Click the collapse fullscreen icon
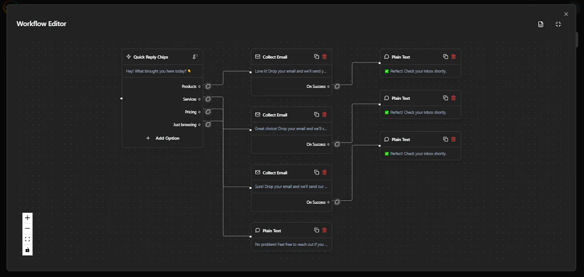The width and height of the screenshot is (584, 277). [558, 24]
